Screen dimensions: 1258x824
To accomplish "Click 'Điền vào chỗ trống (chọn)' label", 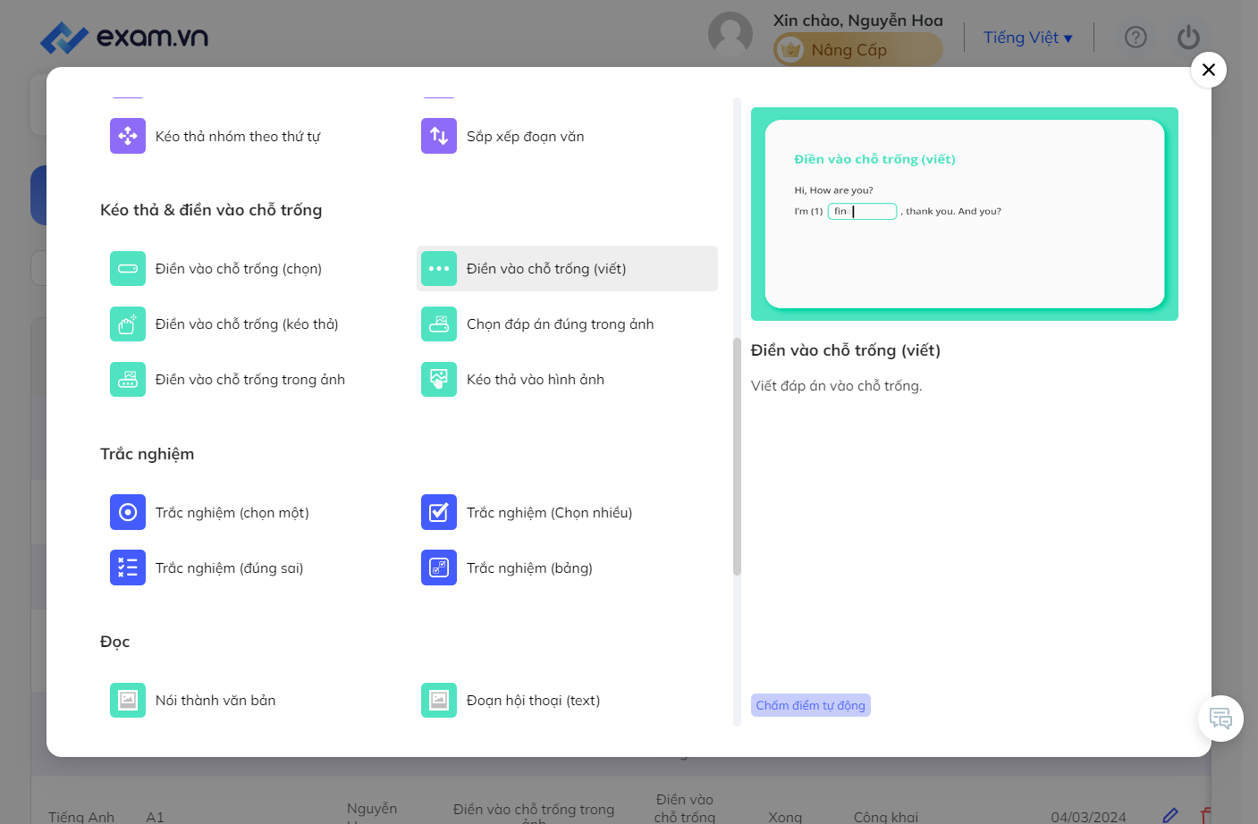I will tap(239, 269).
